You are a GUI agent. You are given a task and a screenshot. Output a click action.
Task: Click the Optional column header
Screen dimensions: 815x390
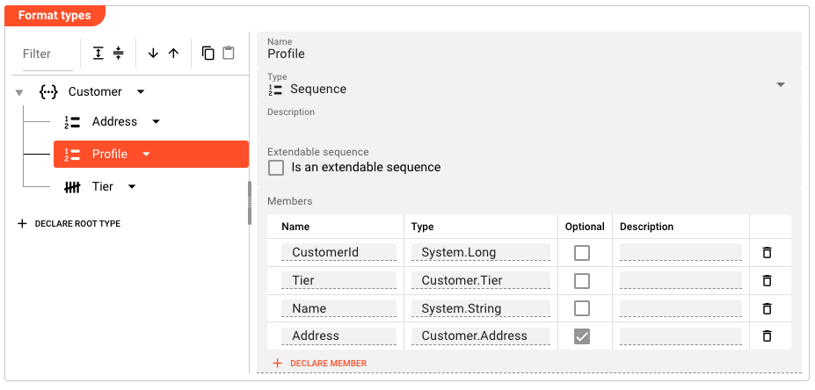coord(585,227)
